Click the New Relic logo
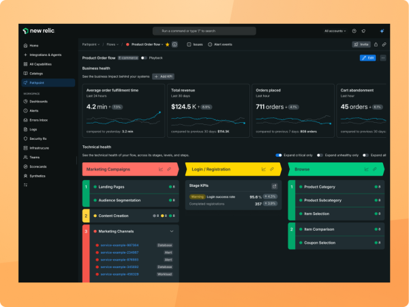 click(x=39, y=31)
